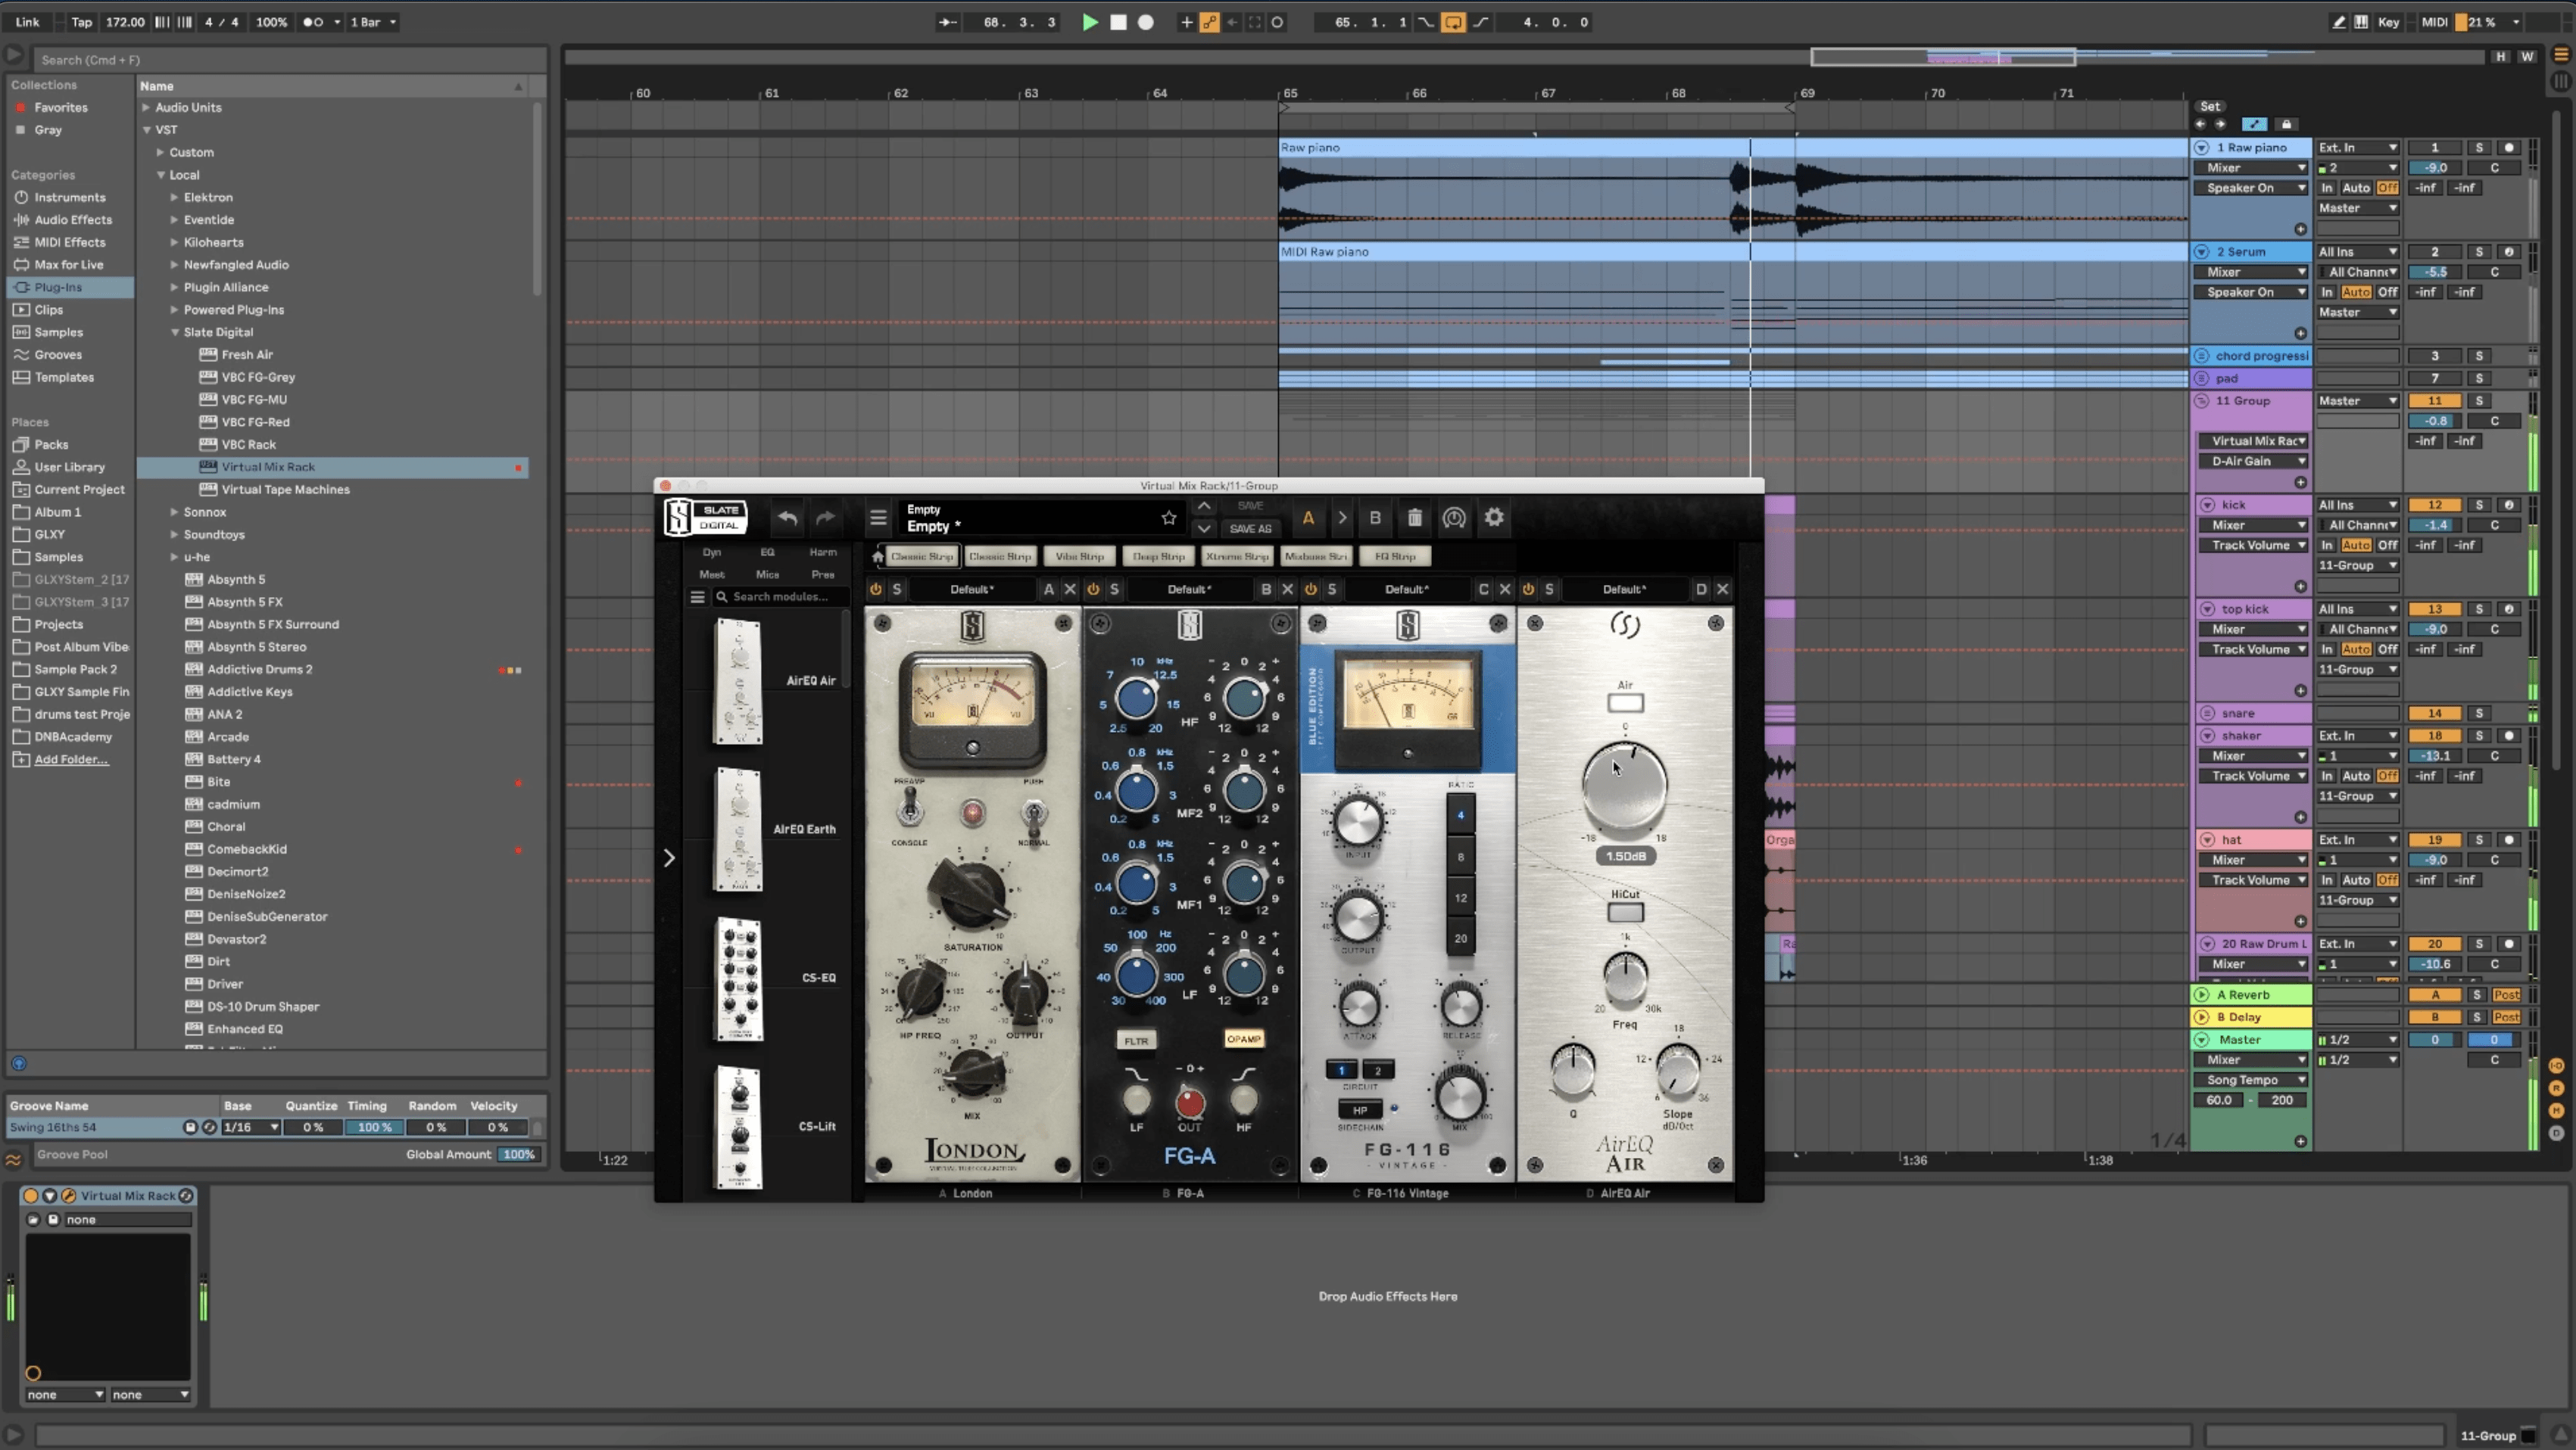Open the 1 Bar quantization dropdown

coord(372,22)
